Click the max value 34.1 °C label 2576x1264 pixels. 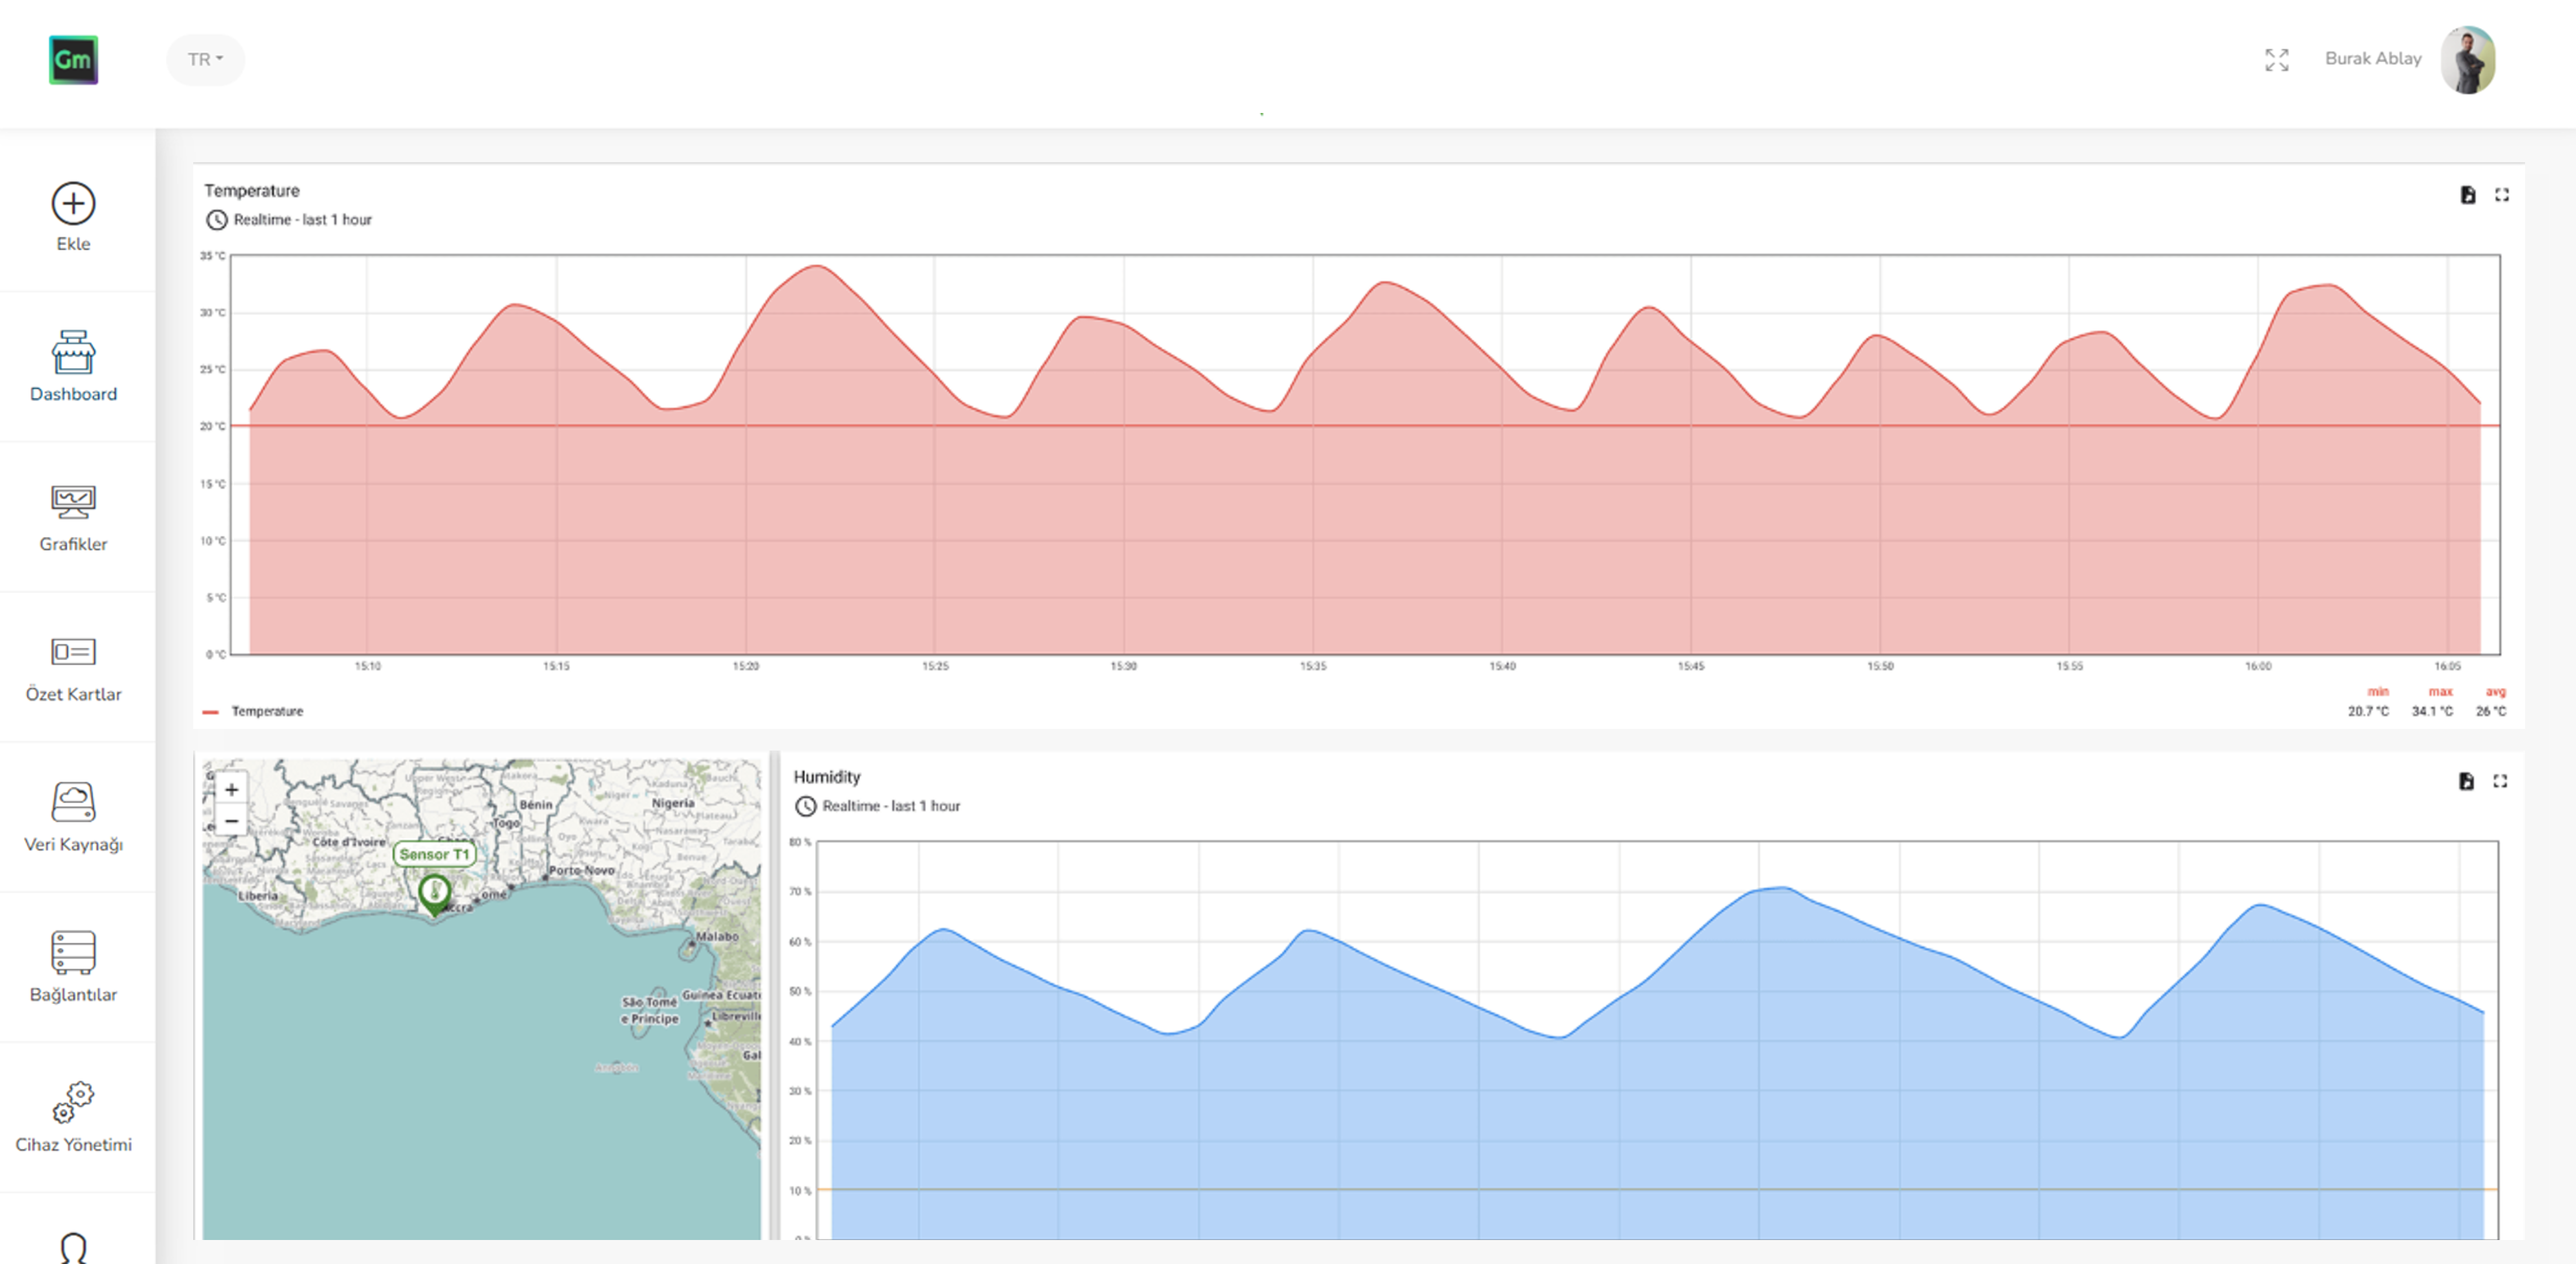(x=2434, y=710)
